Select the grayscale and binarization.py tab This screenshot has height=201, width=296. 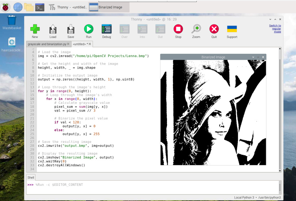[47, 44]
